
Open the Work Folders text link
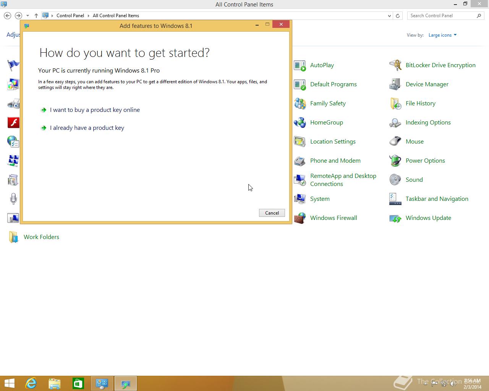pos(41,237)
